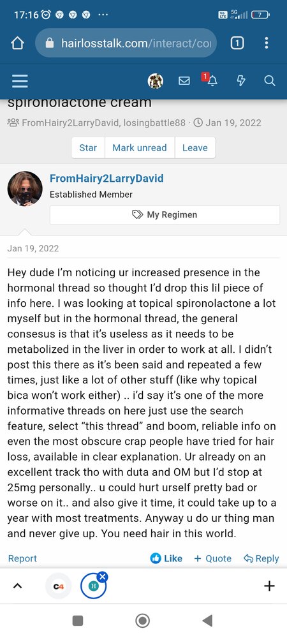Quote this message
This screenshot has width=287, height=638.
click(x=212, y=559)
